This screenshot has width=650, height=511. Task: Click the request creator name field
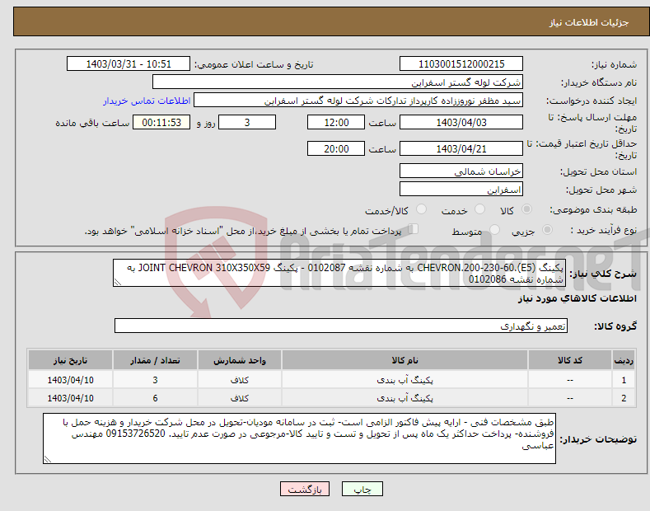(358, 101)
